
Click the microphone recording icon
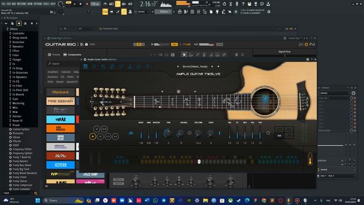click(x=237, y=4)
